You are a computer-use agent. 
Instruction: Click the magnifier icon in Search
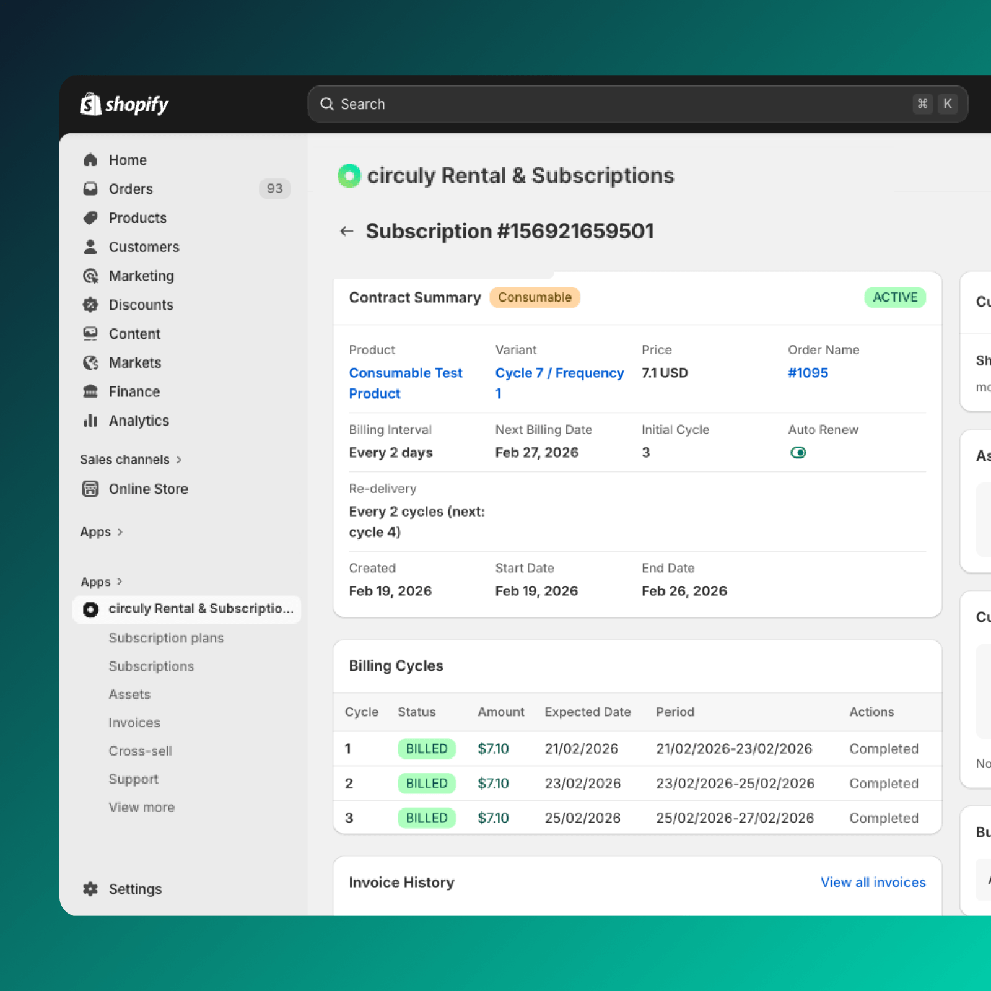[x=327, y=104]
